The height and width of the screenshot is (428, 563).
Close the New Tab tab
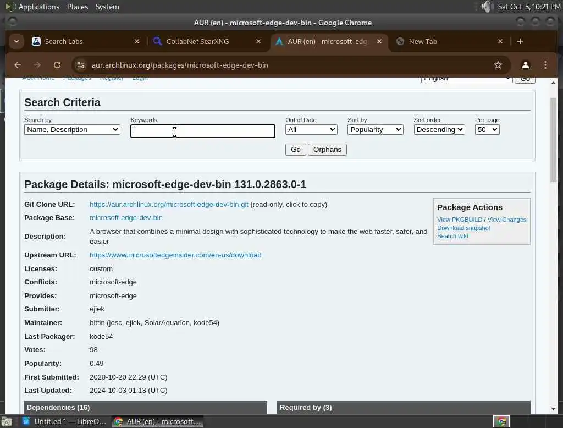[500, 41]
